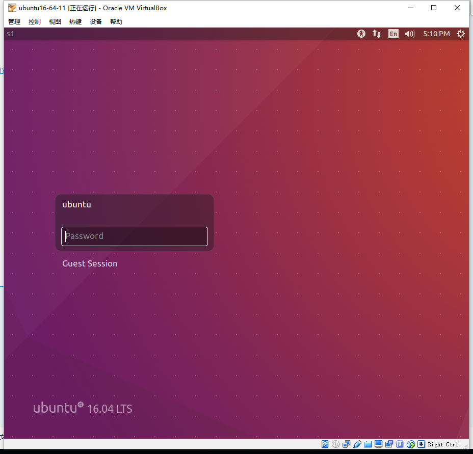Click the s1 hostname label
473x454 pixels.
[10, 34]
